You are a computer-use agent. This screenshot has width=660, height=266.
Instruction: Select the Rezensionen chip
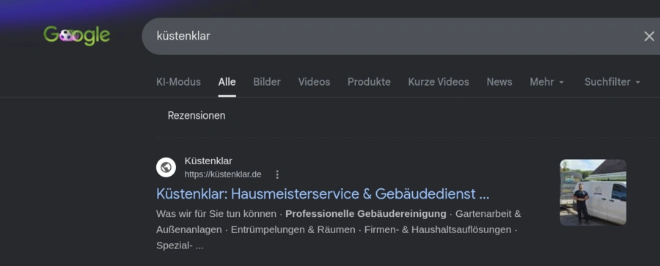coord(197,115)
